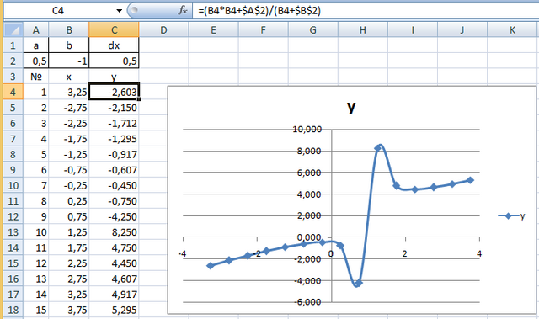Viewport: 539px width, 319px height.
Task: Click the select-all corner triangle
Action: pyautogui.click(x=13, y=29)
